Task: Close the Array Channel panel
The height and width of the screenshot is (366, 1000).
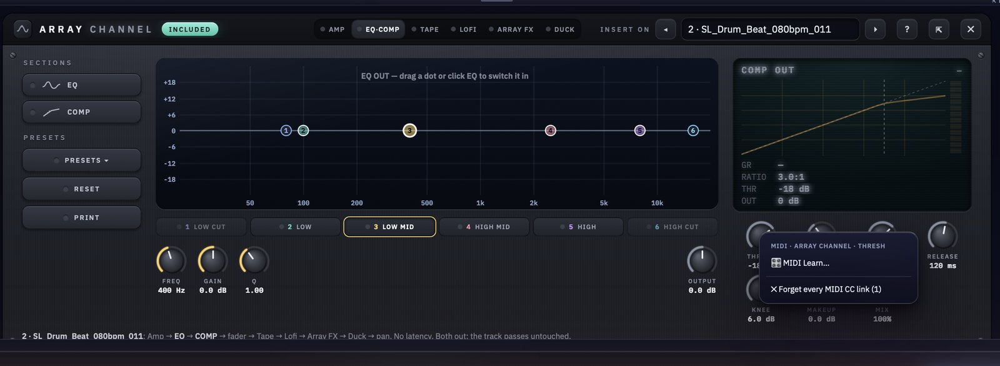Action: (x=971, y=29)
